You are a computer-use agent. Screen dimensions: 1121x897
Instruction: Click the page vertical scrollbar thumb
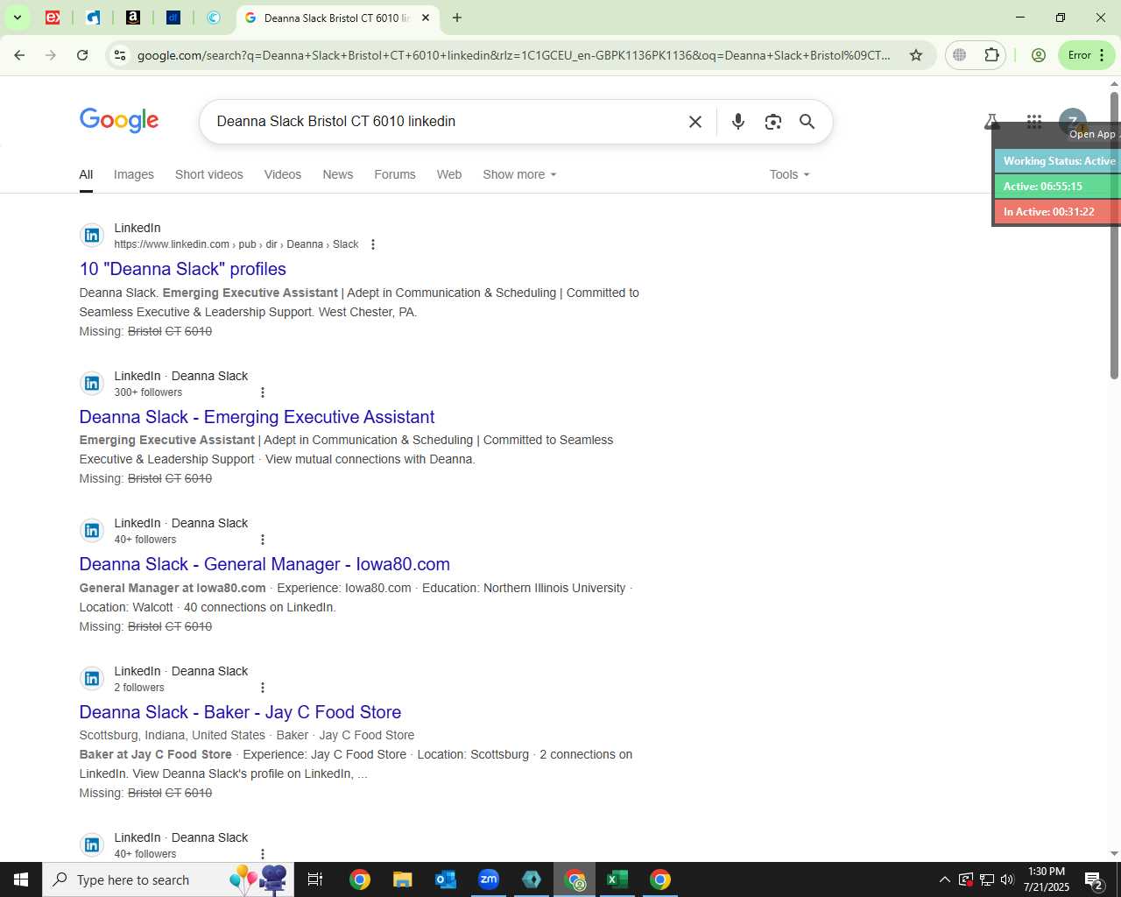[x=1114, y=235]
